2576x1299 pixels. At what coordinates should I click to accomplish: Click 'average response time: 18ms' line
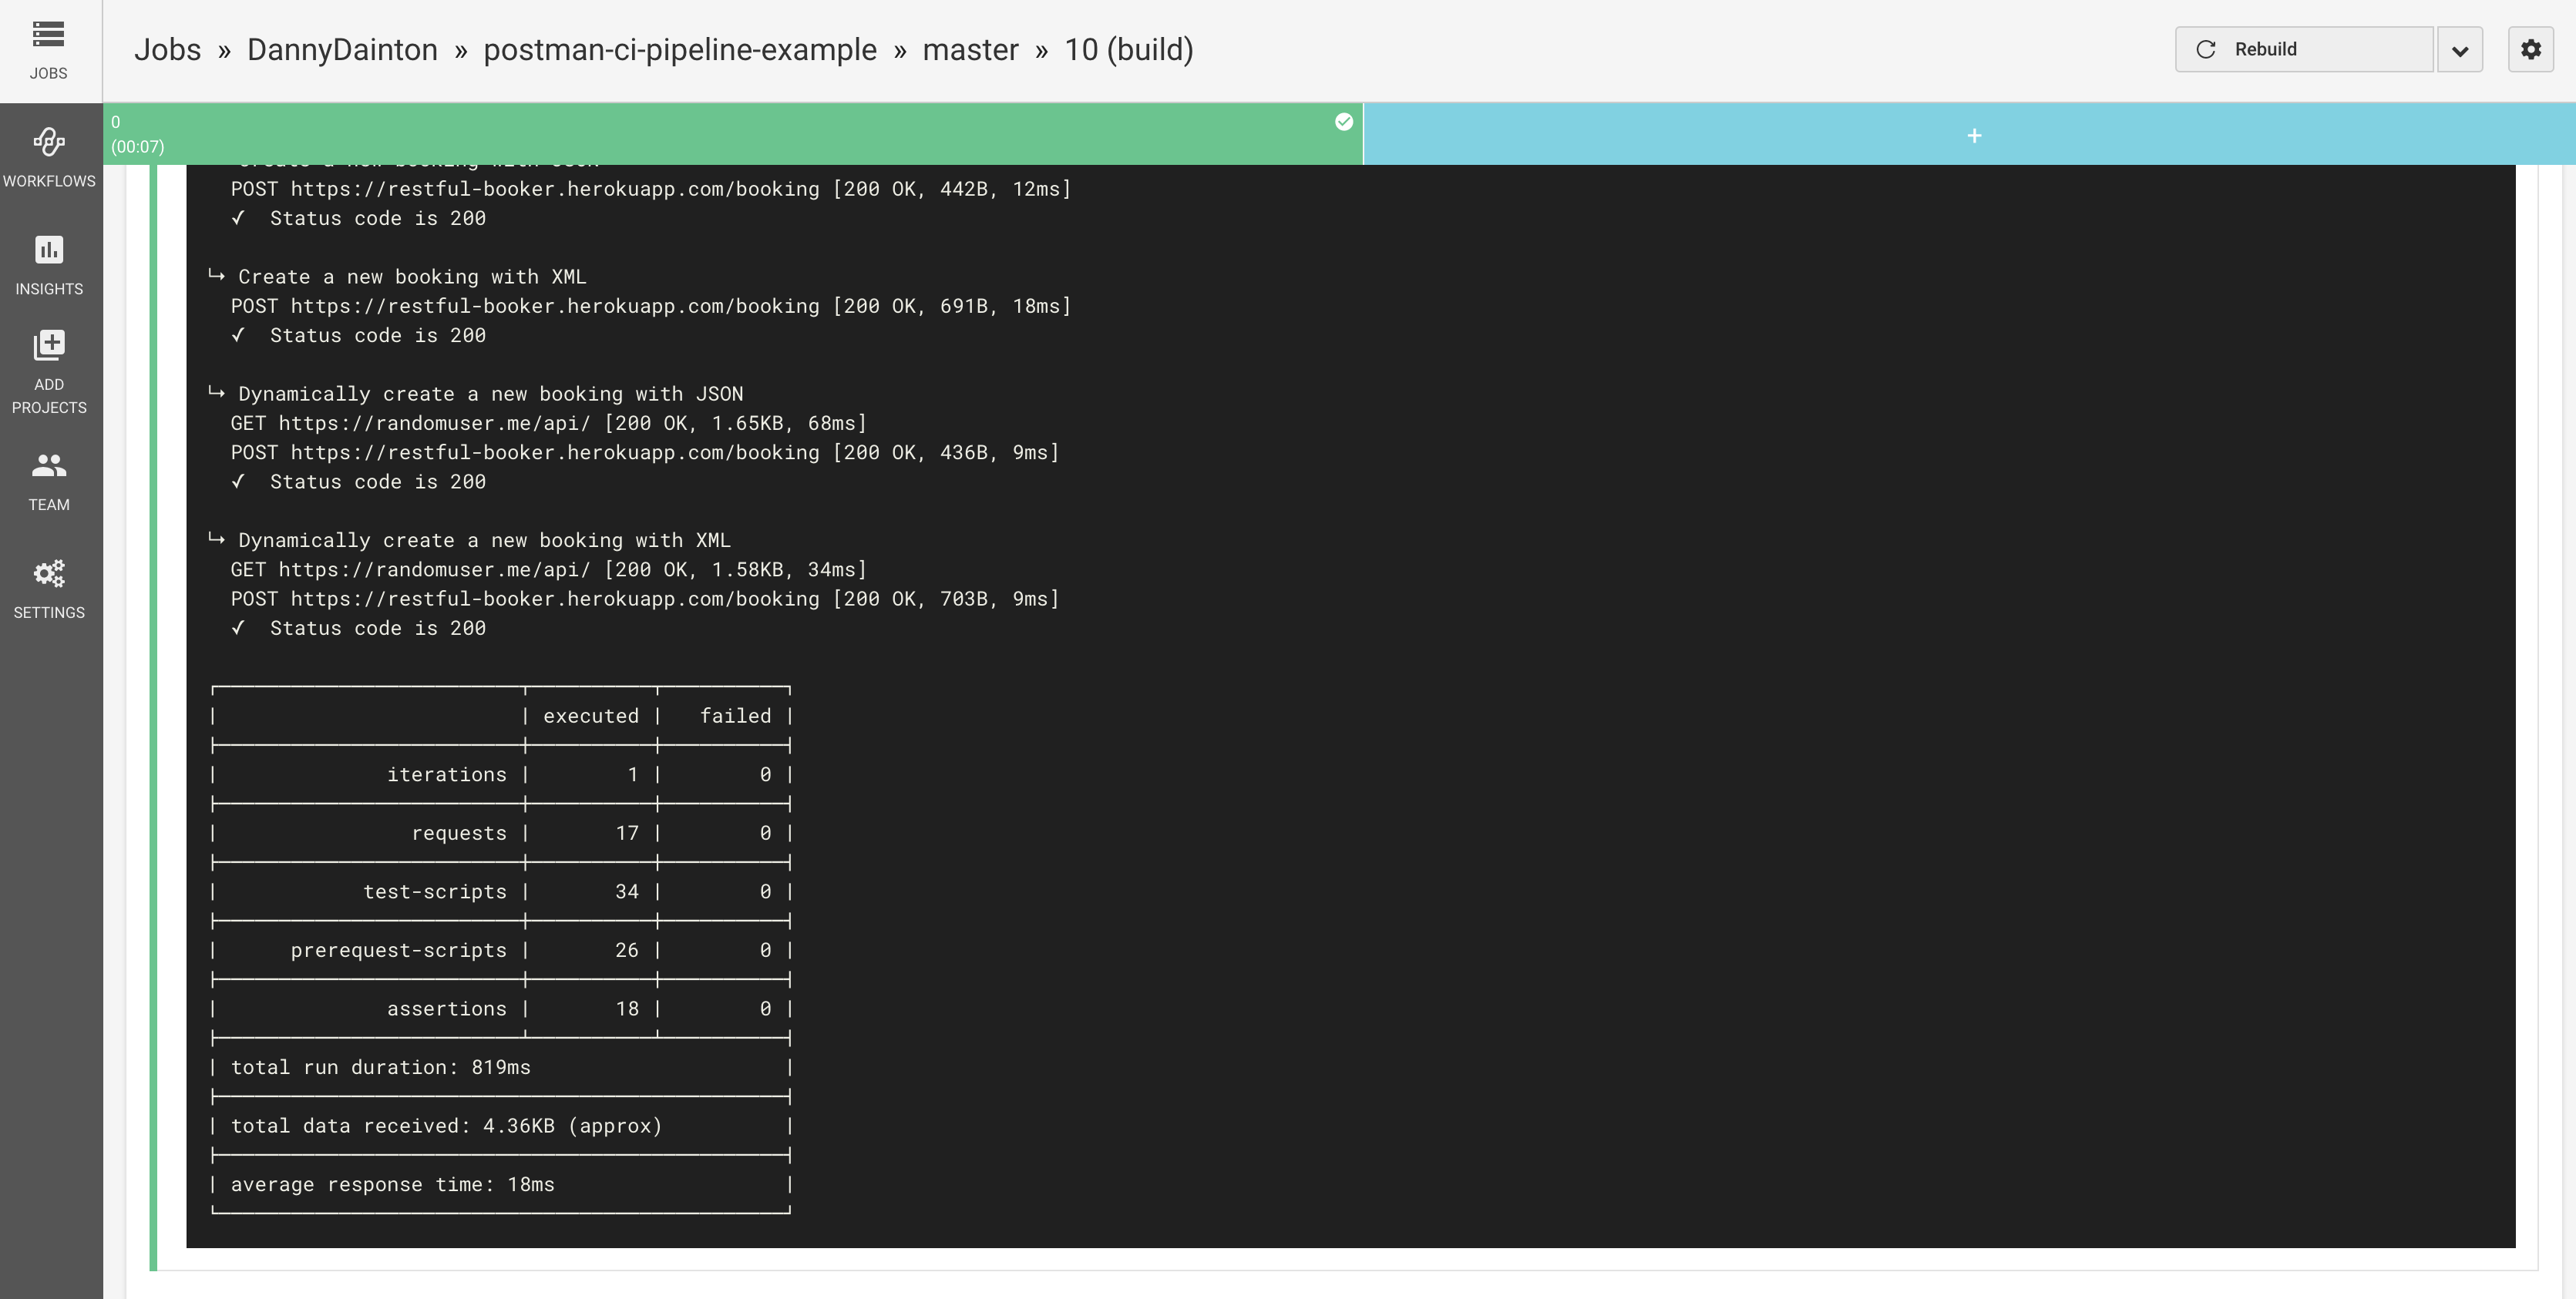pyautogui.click(x=393, y=1184)
